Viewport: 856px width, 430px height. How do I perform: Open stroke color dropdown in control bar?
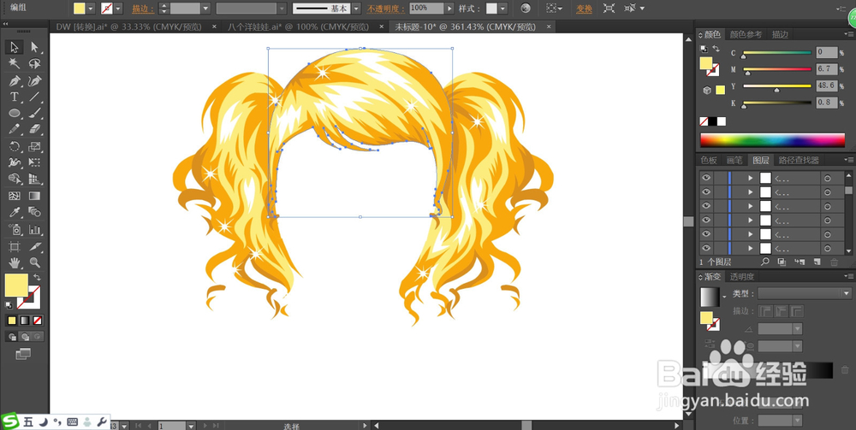pos(118,9)
